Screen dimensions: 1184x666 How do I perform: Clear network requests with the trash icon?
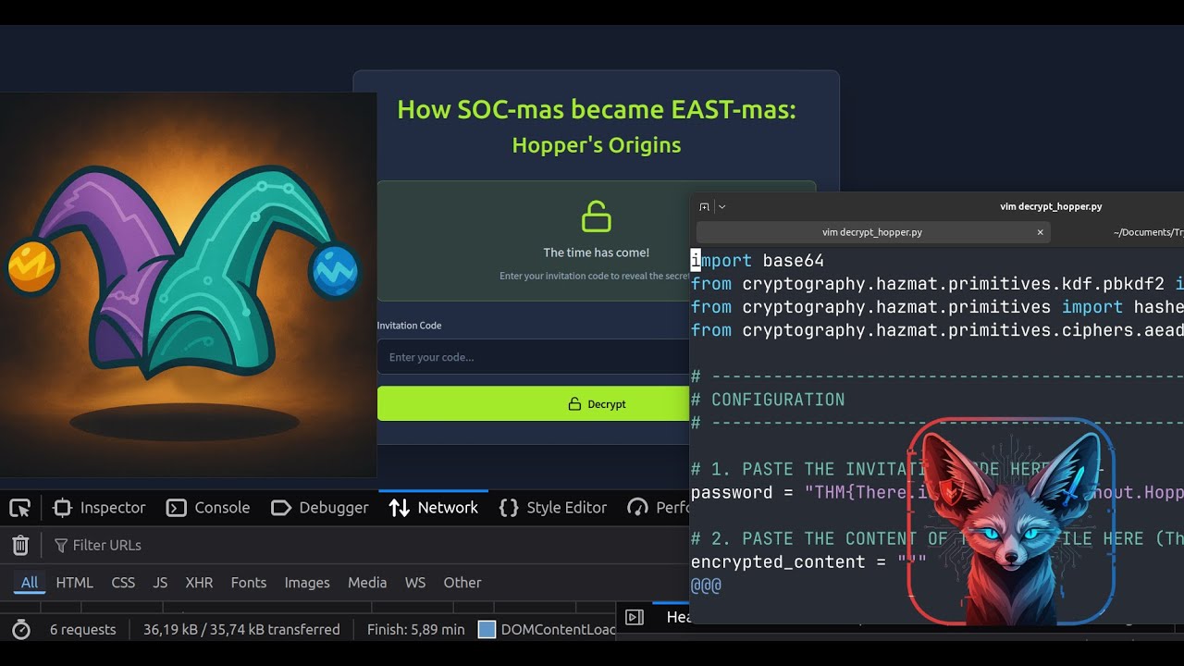pyautogui.click(x=20, y=546)
